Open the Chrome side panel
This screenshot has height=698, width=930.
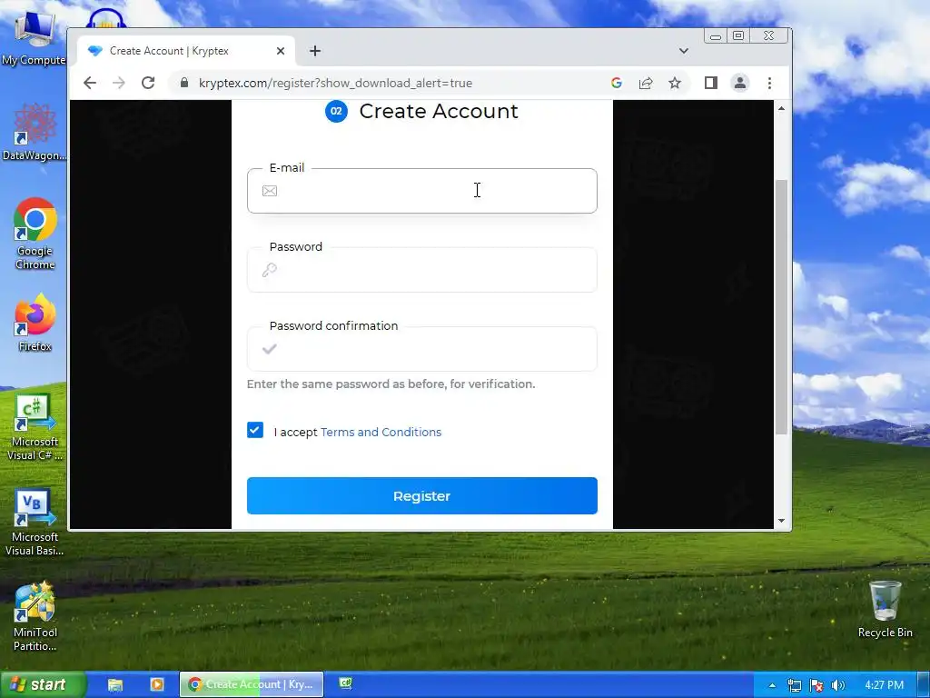(710, 83)
